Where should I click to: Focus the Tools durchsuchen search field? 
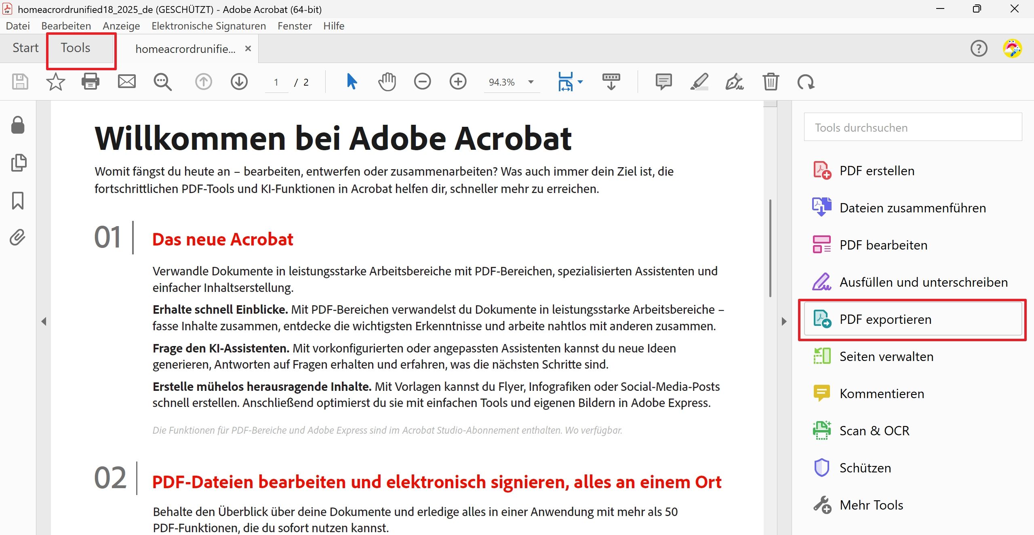[x=913, y=128]
